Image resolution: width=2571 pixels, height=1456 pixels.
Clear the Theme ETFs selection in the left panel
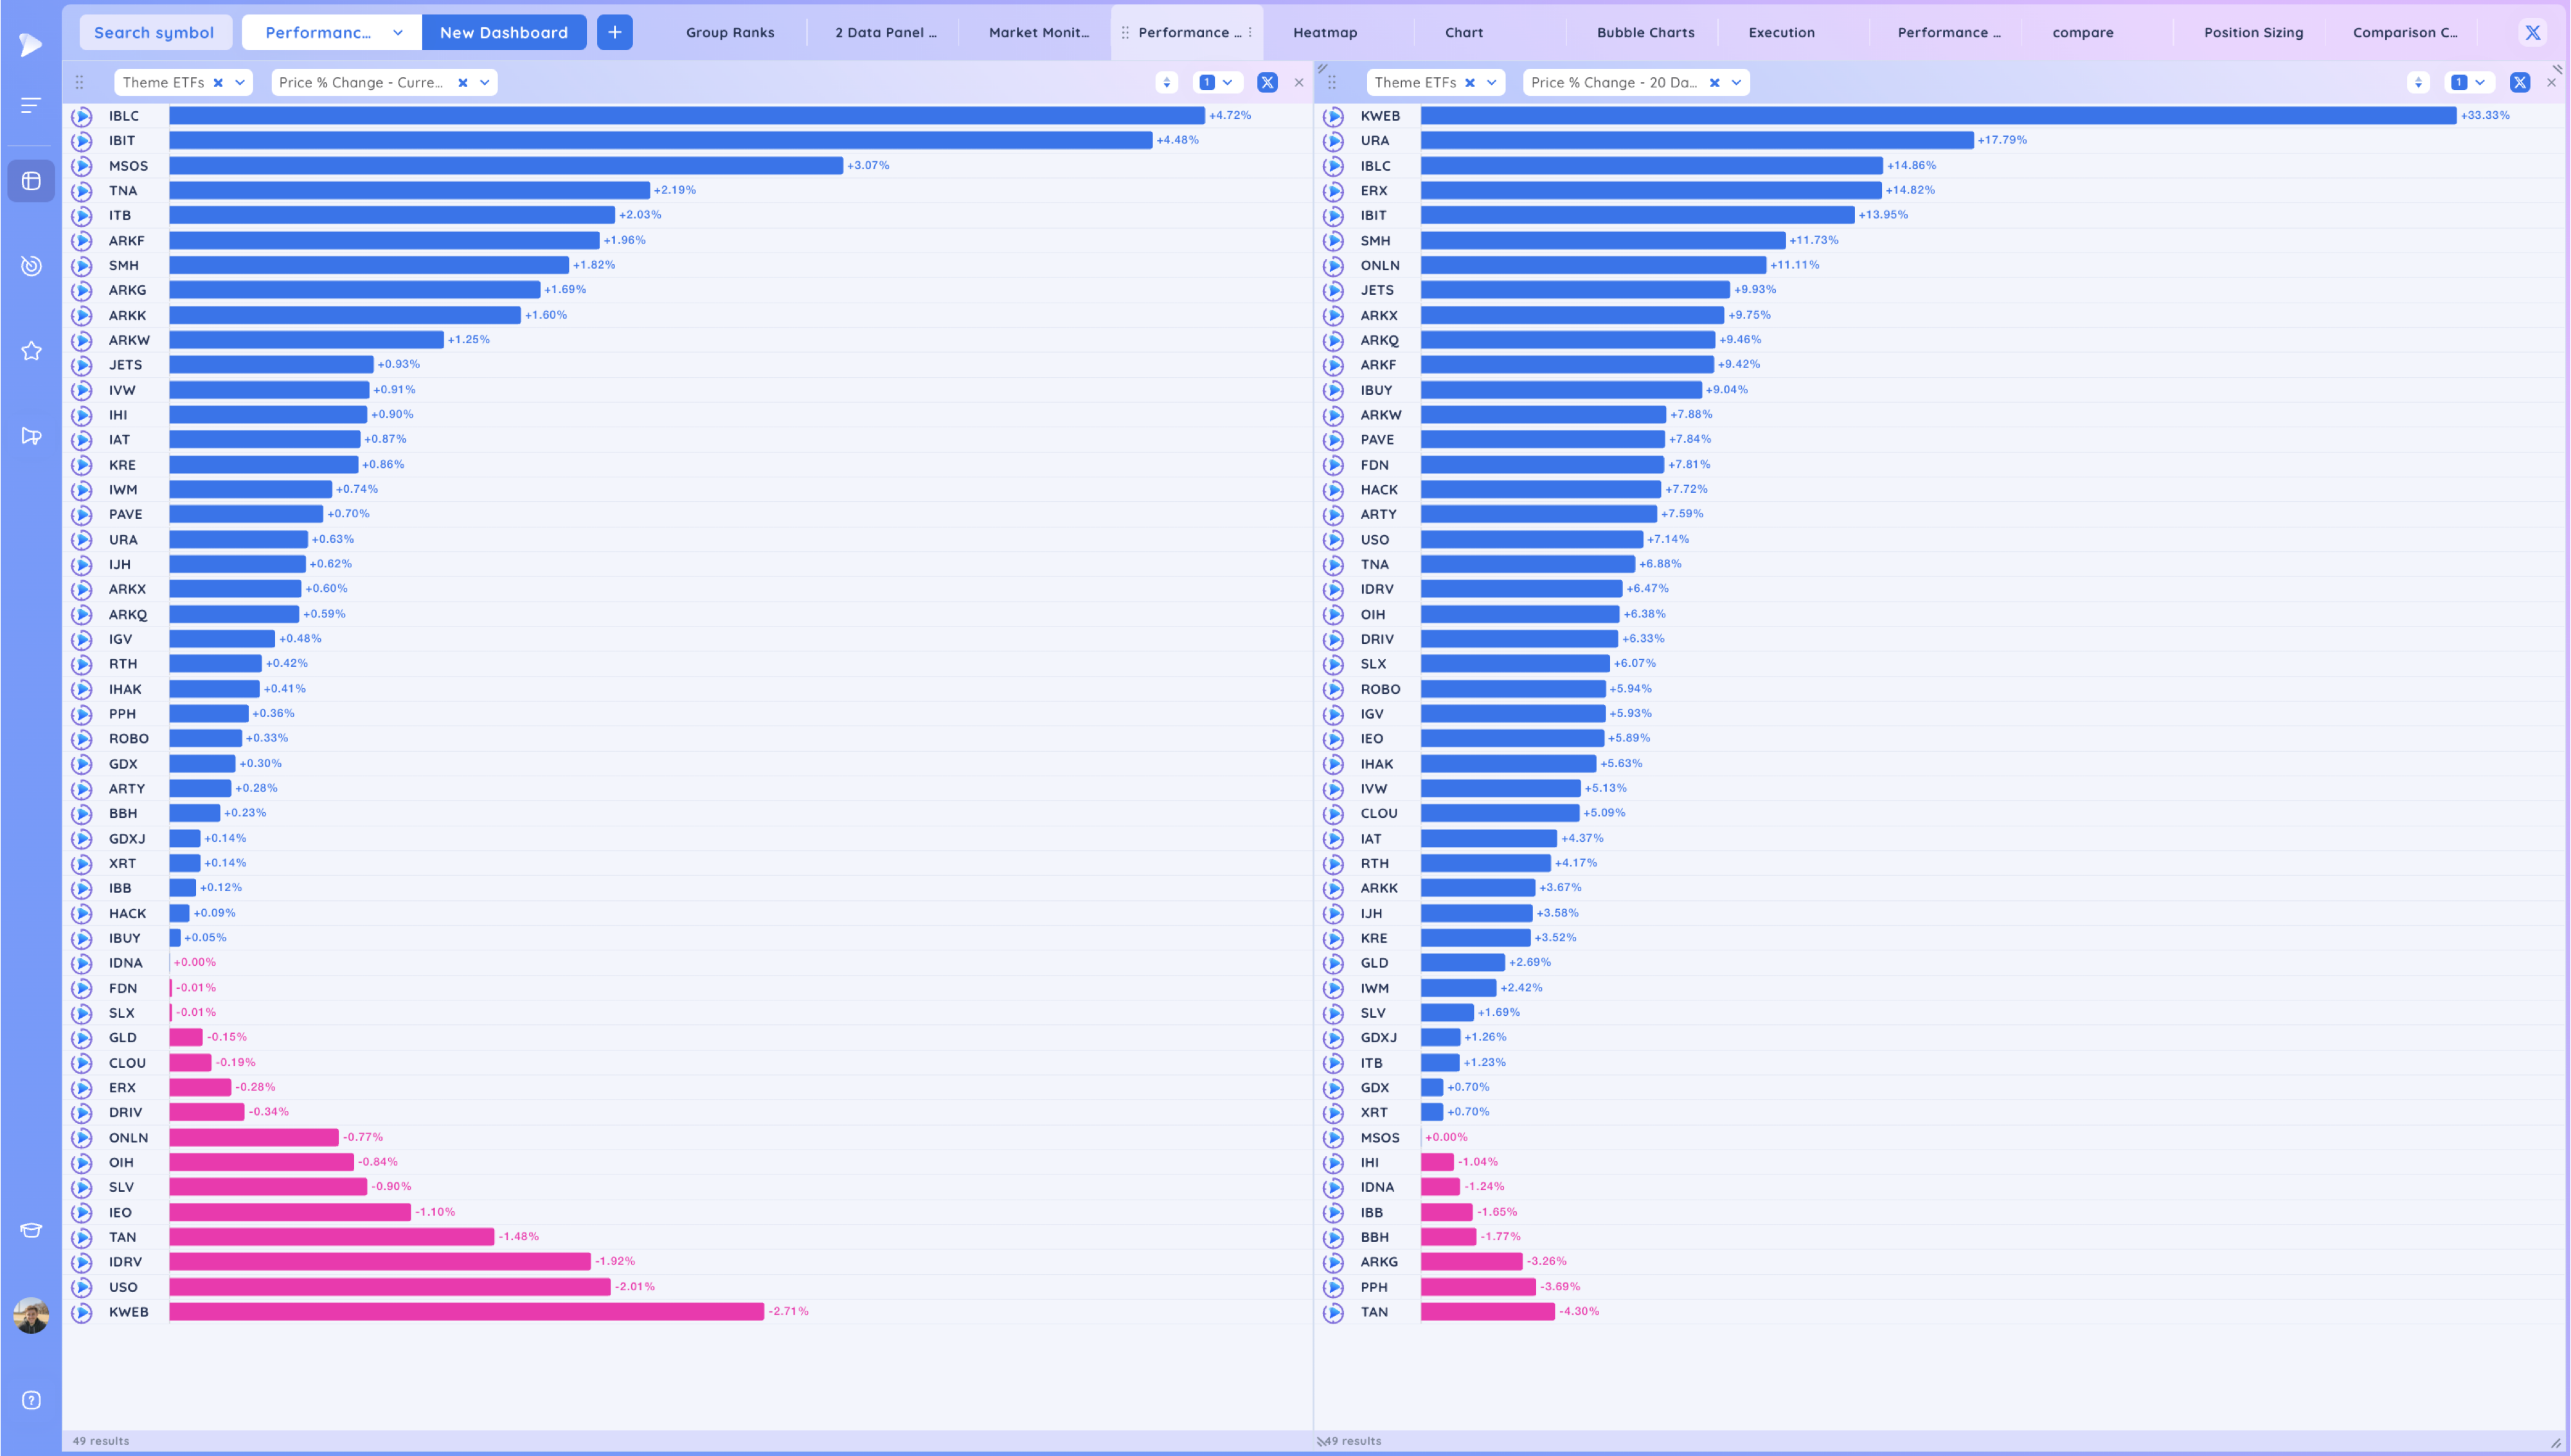click(x=218, y=83)
